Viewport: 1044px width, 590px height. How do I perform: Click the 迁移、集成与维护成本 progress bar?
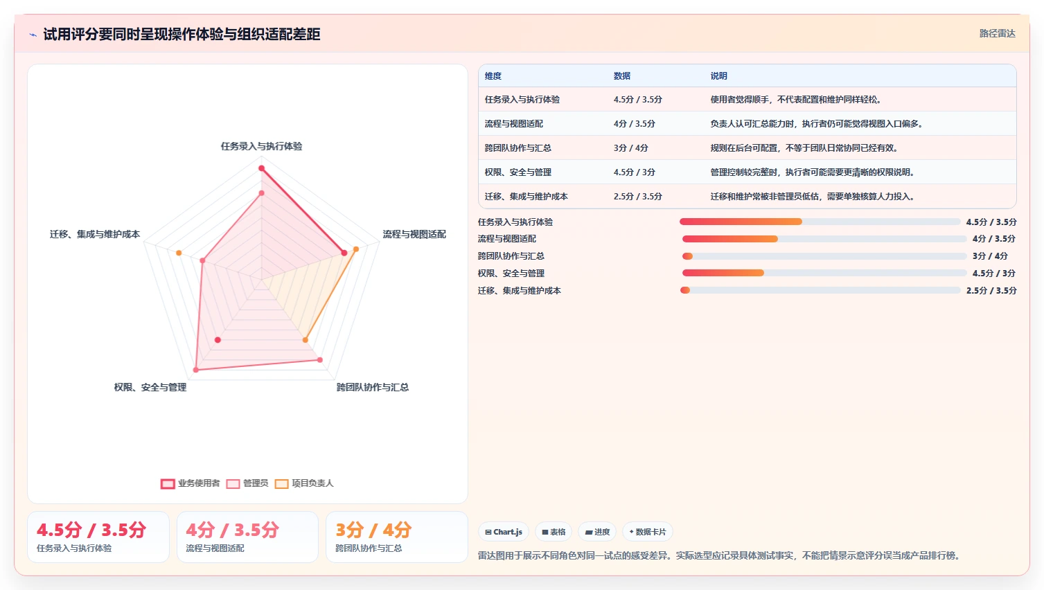(x=820, y=290)
